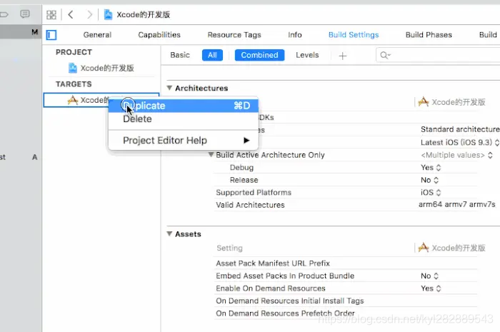
Task: Select the Build Settings tab
Action: 354,35
